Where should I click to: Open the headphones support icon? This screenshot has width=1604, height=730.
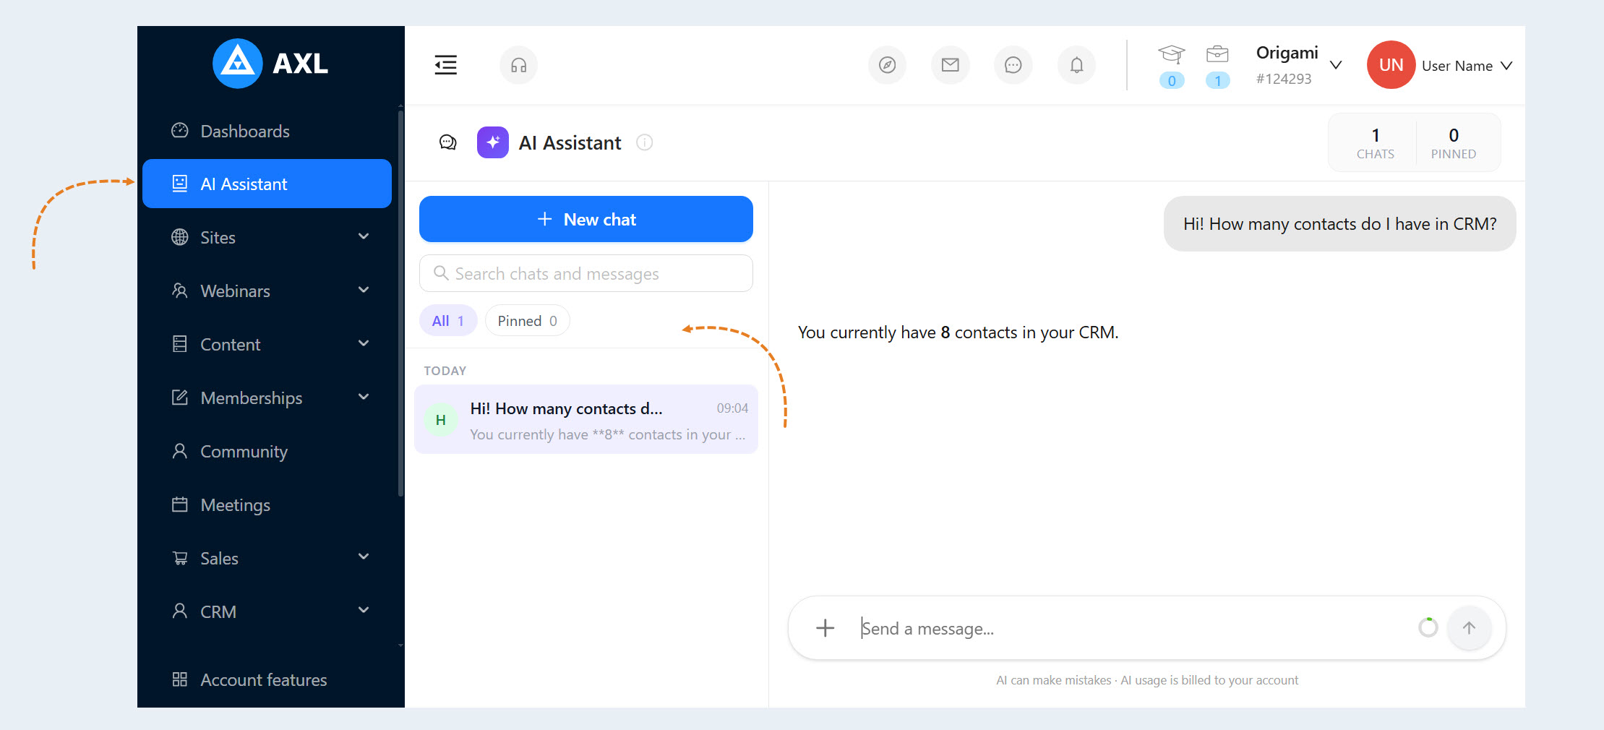(518, 65)
